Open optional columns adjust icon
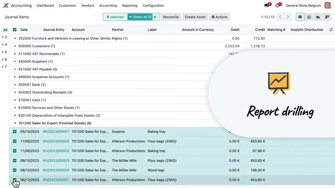The width and height of the screenshot is (335, 188). 331,30
